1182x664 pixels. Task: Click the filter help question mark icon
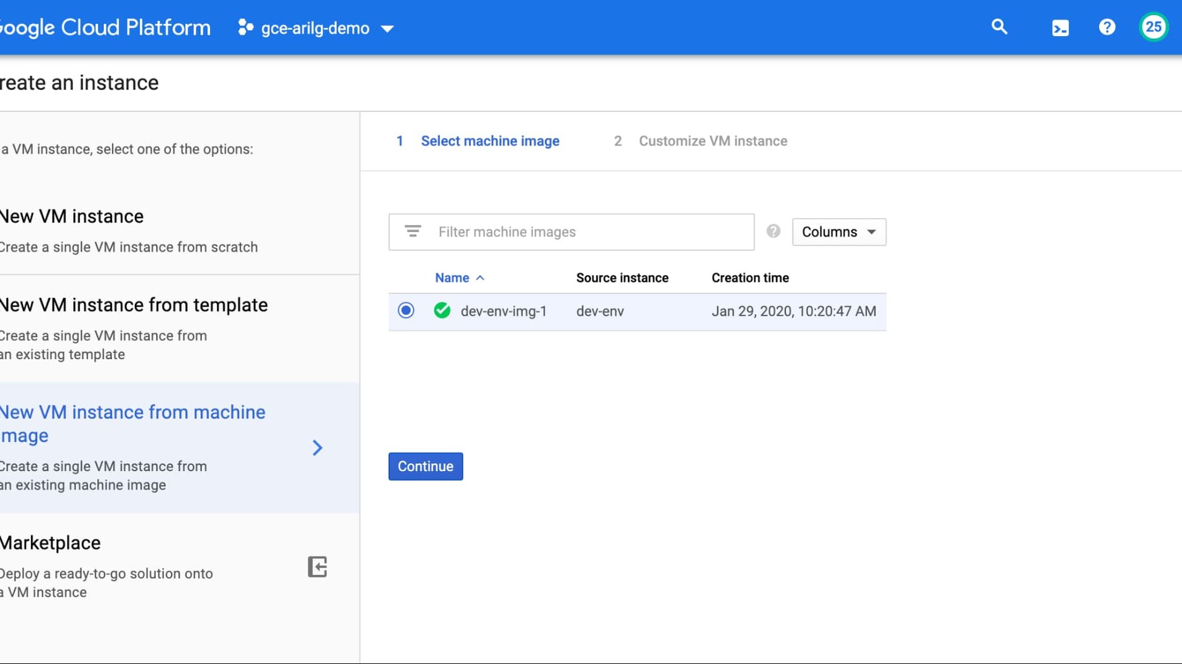click(x=773, y=231)
